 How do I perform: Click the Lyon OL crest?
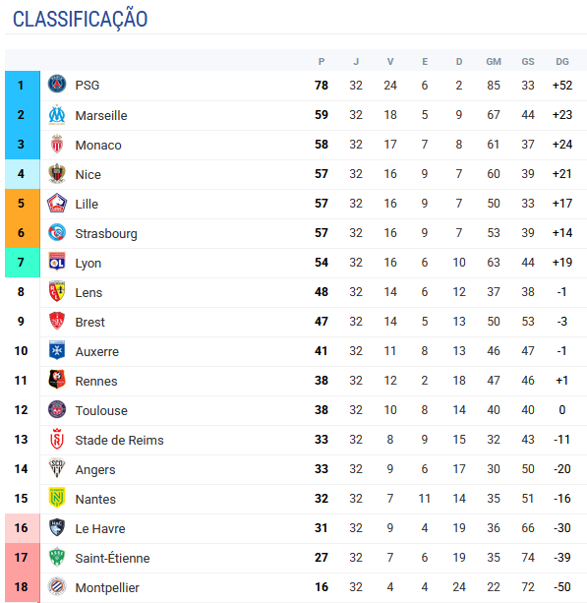coord(57,262)
